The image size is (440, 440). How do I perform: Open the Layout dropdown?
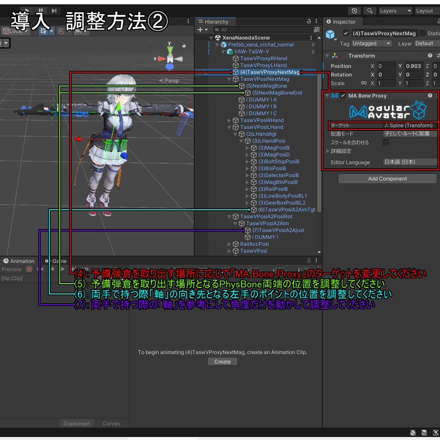pyautogui.click(x=427, y=11)
